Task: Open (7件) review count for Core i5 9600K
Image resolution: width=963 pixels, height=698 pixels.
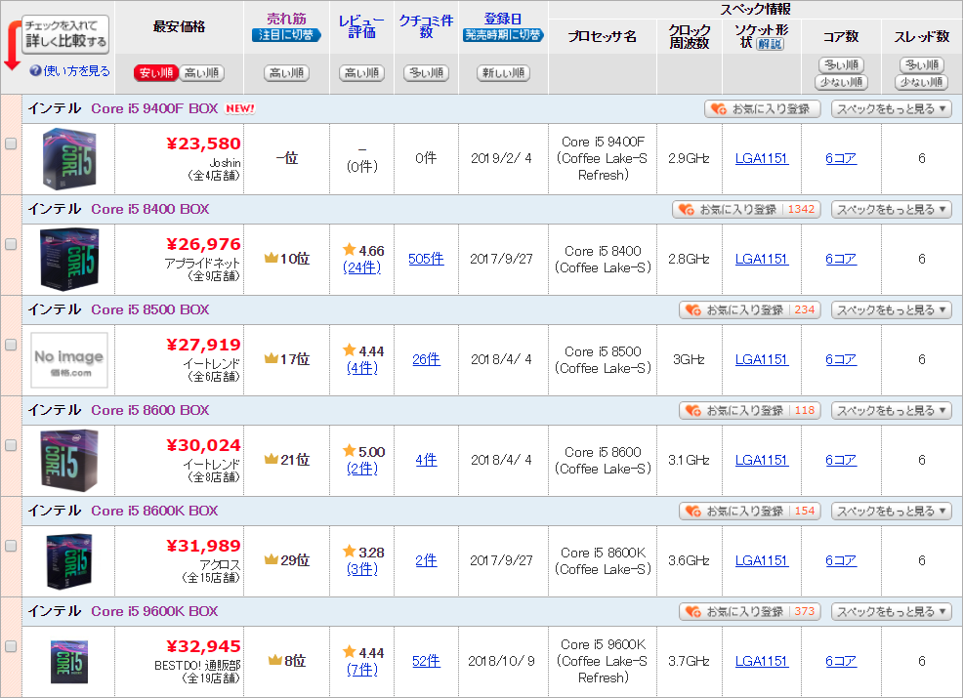Action: click(361, 670)
